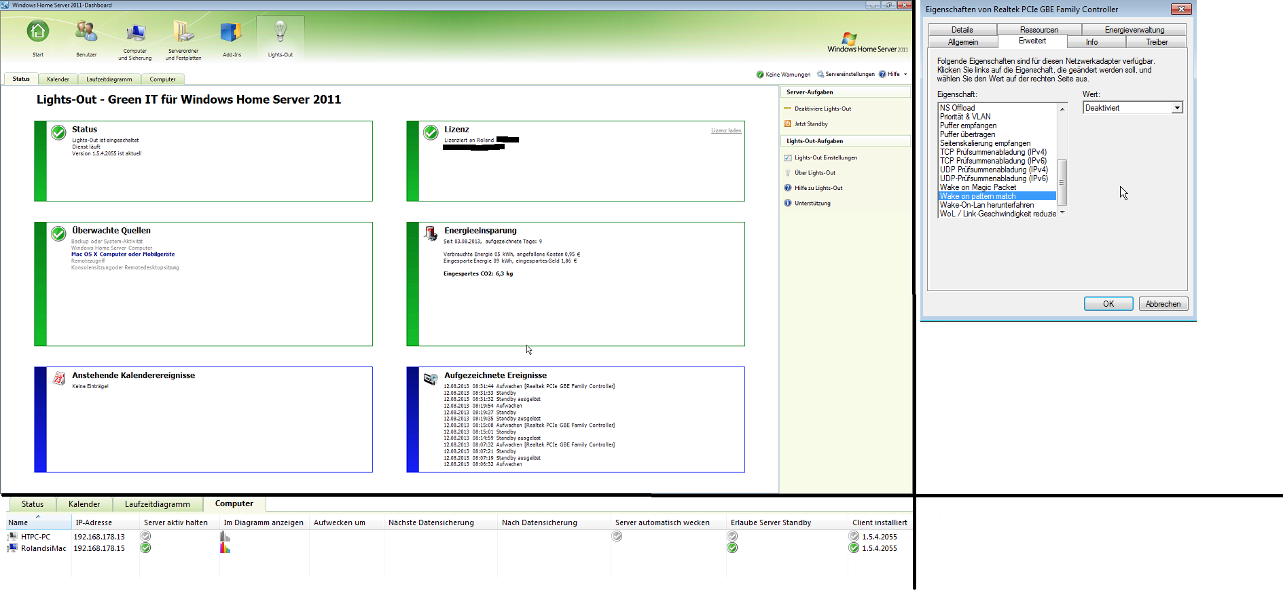Click the down arrow of the Eigenschaft list scrollbar
1283x591 pixels.
pos(1062,212)
